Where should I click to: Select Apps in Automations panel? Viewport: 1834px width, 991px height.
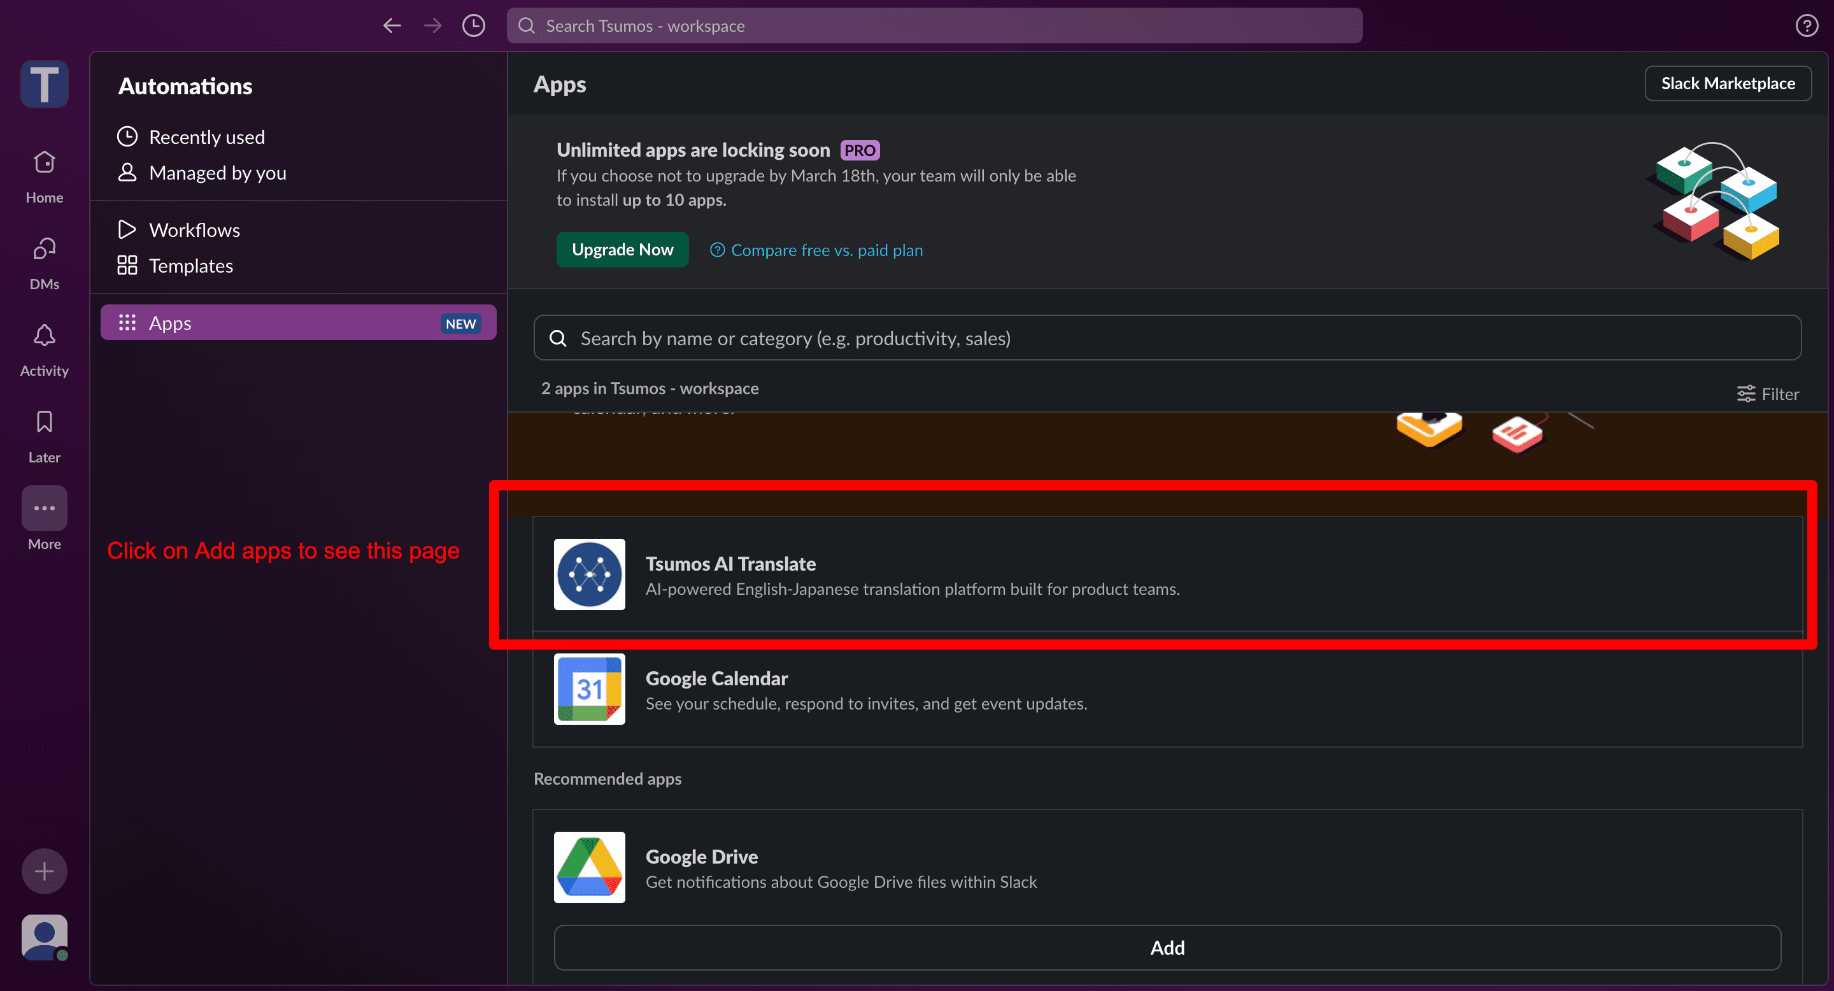[x=298, y=322]
